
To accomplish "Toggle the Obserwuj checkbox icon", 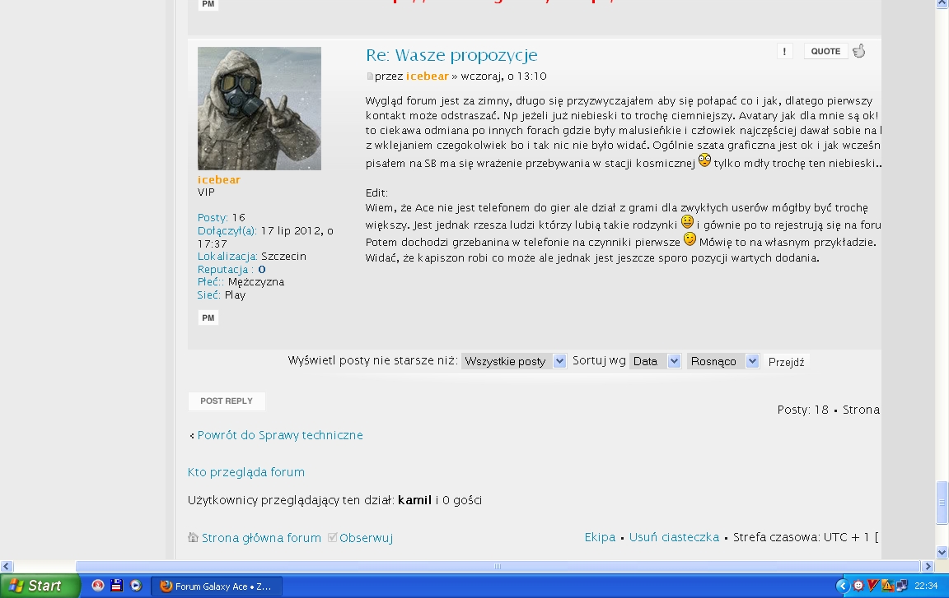I will 332,537.
